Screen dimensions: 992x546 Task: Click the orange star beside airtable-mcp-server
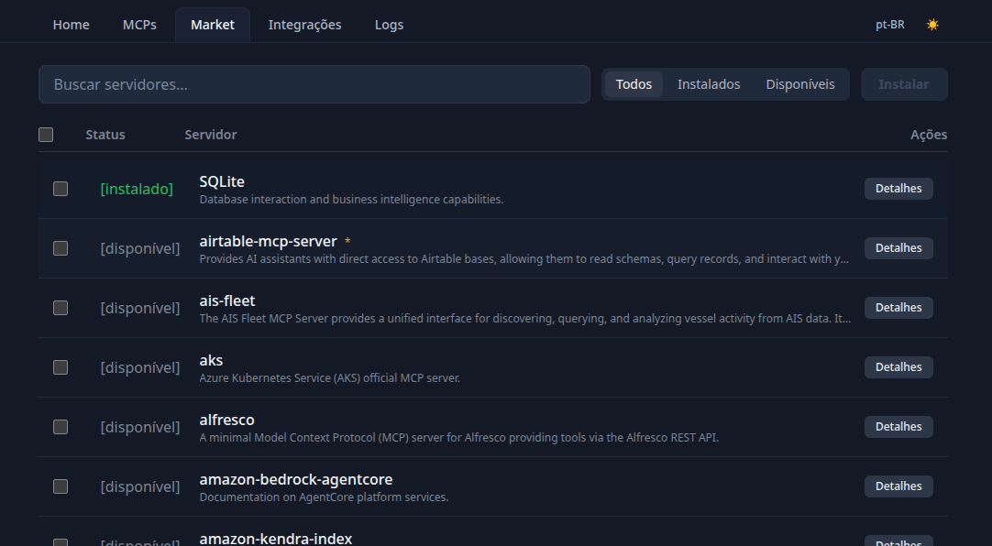(x=347, y=242)
